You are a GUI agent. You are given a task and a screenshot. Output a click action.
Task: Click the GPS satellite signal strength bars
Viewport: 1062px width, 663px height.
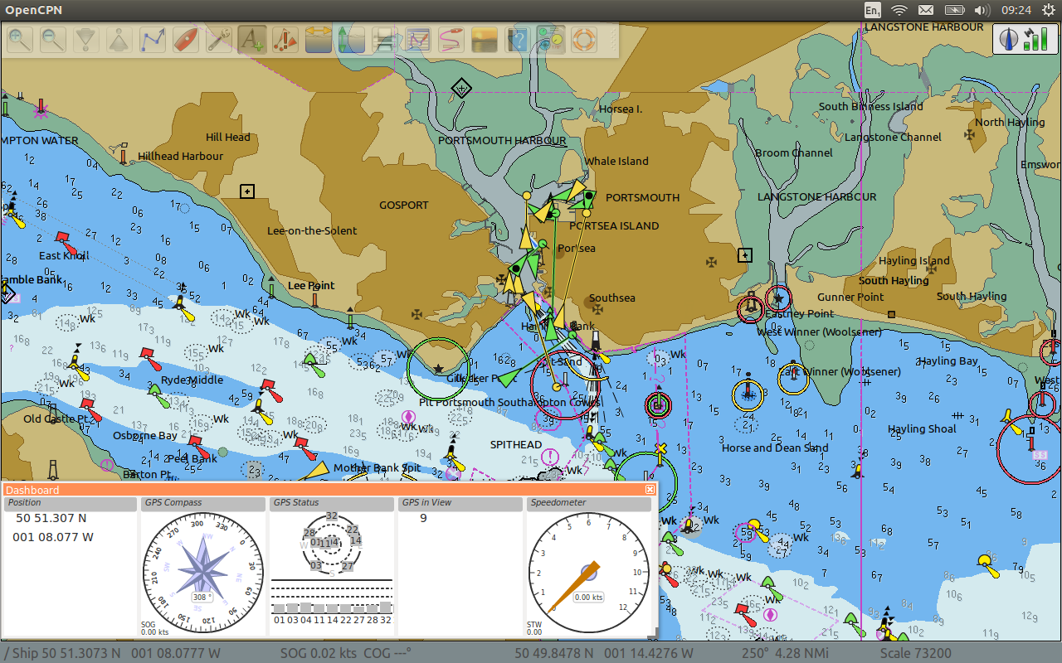1035,39
